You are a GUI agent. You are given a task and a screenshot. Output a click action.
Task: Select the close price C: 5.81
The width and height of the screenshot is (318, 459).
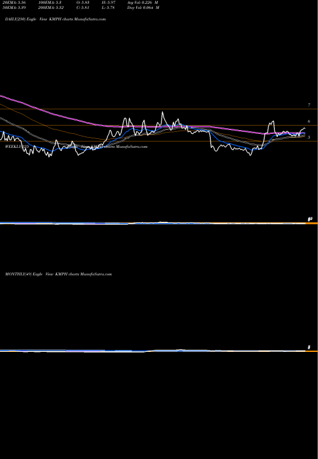point(83,8)
